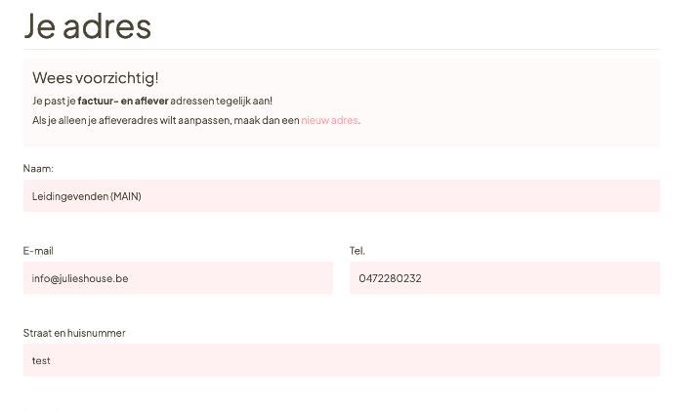The image size is (674, 411).
Task: Click the 'Wees voorzichtig!' warning title
Action: click(96, 78)
